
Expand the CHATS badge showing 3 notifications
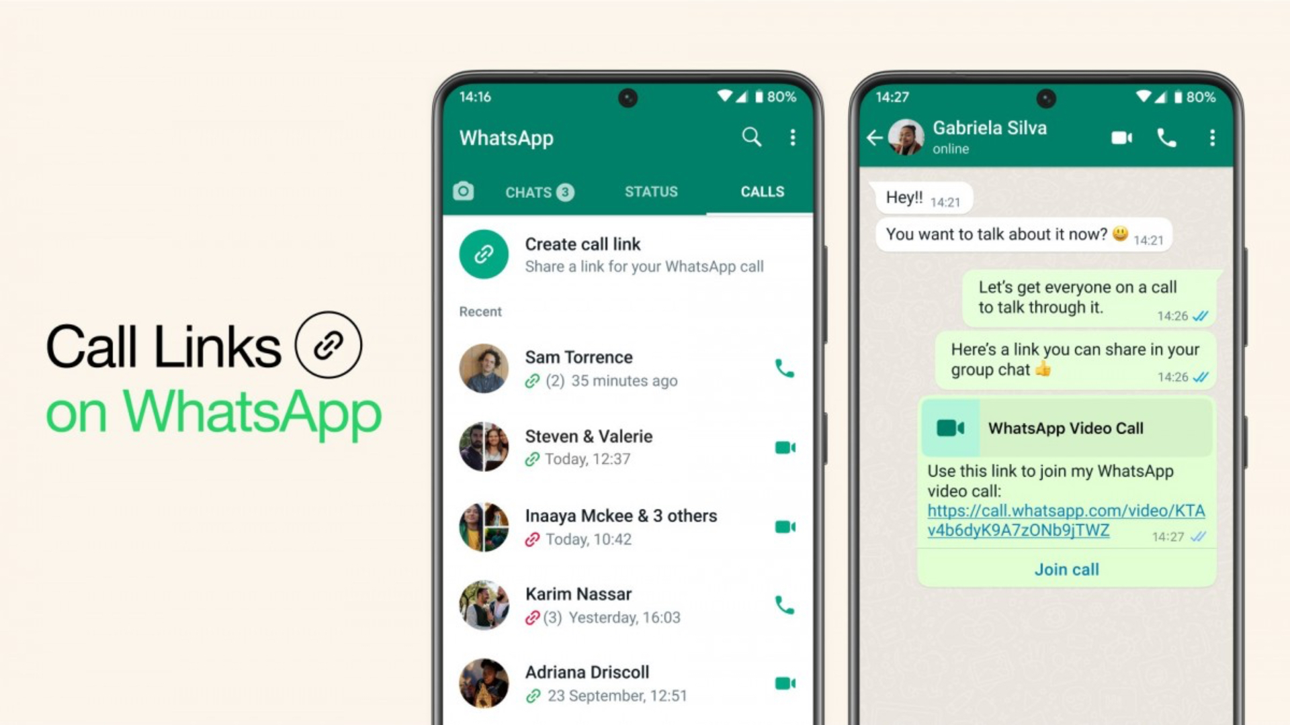coord(570,191)
